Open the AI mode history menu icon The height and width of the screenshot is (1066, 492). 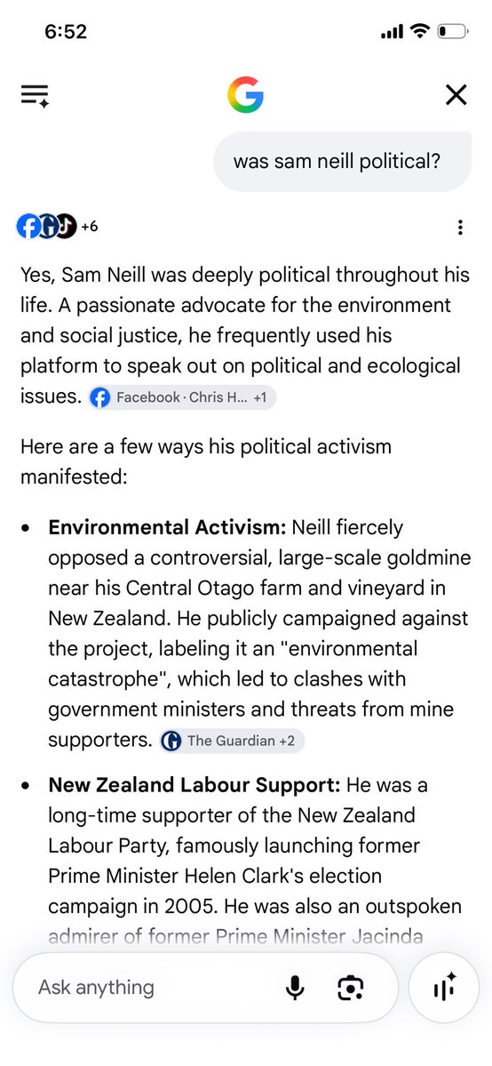coord(35,95)
